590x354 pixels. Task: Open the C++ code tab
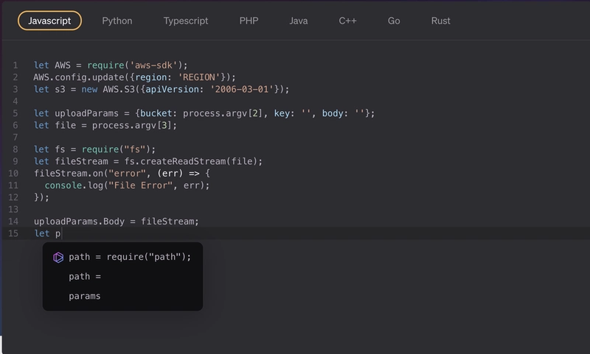(347, 21)
